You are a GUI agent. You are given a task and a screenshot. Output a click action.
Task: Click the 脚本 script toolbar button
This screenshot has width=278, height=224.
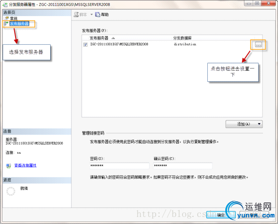click(80, 15)
